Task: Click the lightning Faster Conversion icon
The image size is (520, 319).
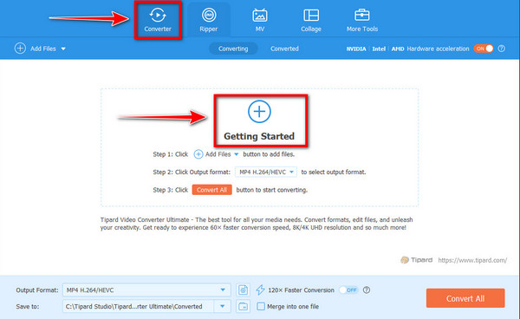Action: [x=260, y=290]
